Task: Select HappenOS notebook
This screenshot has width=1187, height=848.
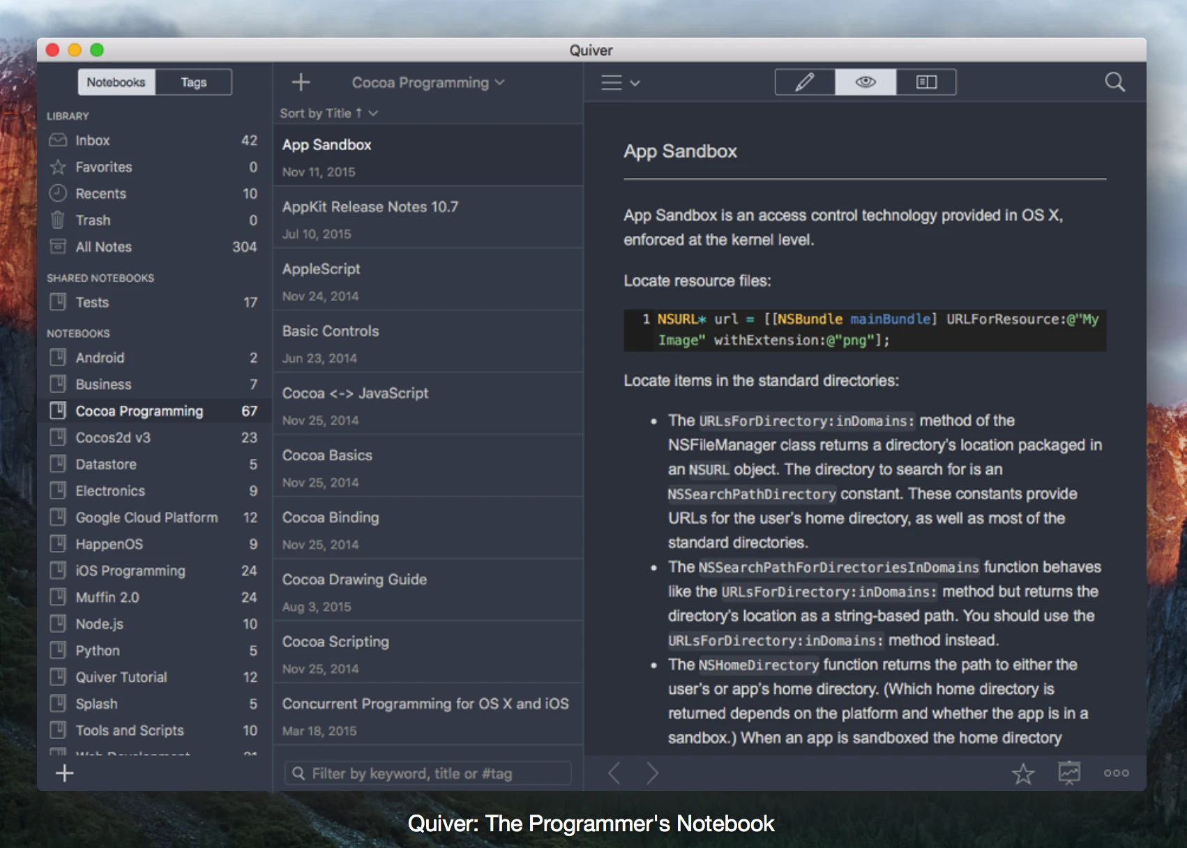Action: click(153, 544)
